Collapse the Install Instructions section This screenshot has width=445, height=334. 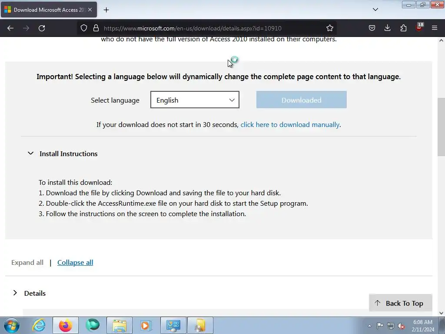(63, 154)
